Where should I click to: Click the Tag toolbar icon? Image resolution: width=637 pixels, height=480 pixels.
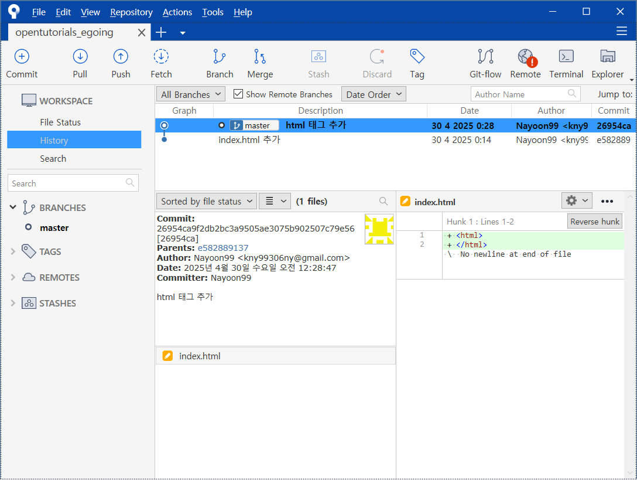coord(417,56)
